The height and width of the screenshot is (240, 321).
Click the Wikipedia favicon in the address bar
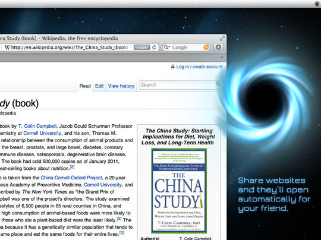tap(7, 48)
